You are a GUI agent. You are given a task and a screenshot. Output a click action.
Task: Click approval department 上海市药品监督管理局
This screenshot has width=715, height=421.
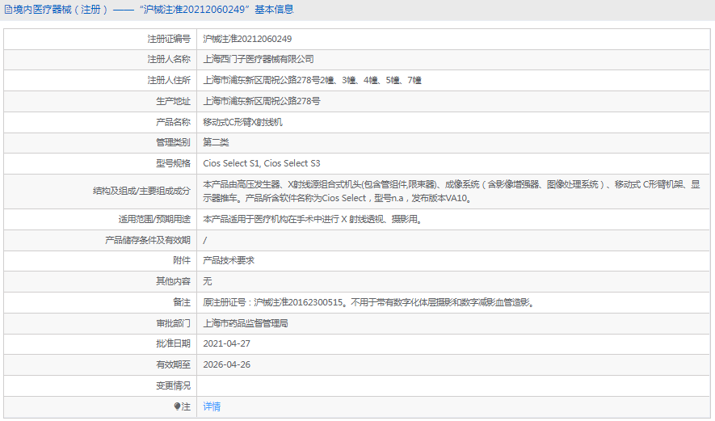pos(246,323)
